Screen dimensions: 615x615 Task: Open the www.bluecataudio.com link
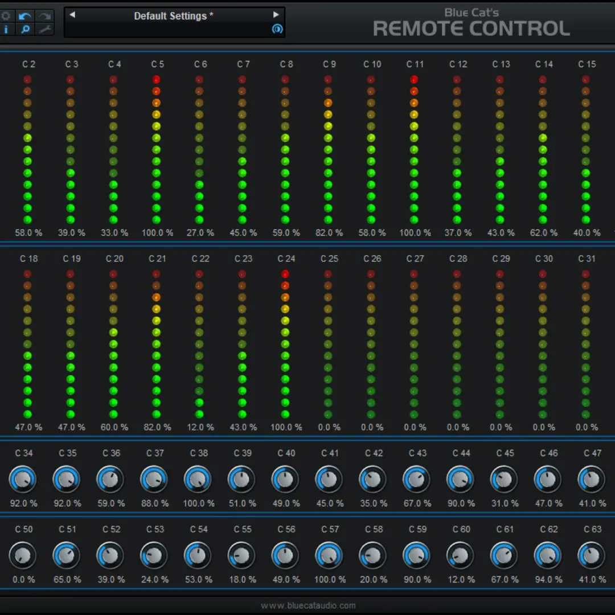click(308, 605)
